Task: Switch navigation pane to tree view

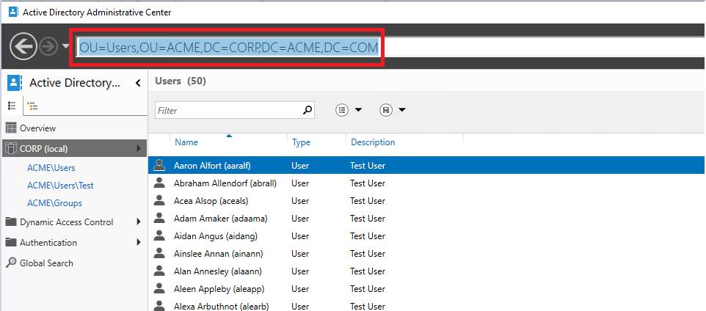Action: [33, 106]
